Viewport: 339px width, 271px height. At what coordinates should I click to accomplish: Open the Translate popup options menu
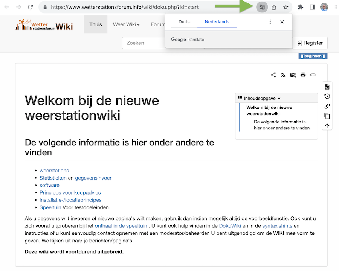coord(270,22)
